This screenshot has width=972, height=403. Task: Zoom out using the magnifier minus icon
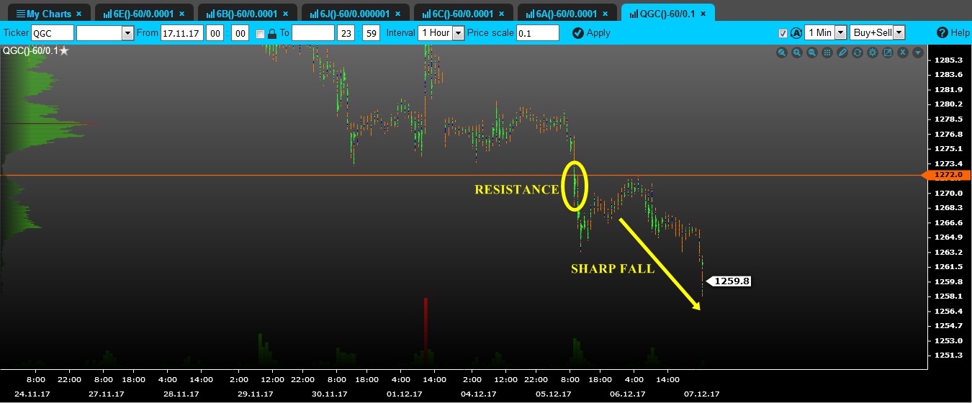[x=812, y=53]
